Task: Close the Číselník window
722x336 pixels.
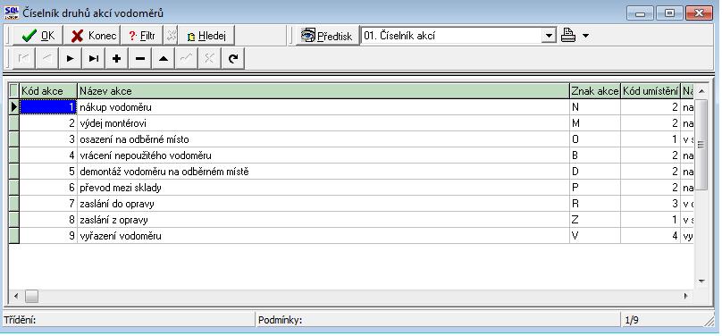Action: (699, 13)
